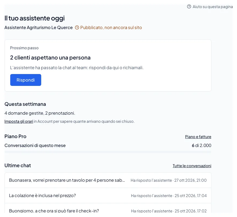Open 'Aiuto su questa pagina' help link

210,7
